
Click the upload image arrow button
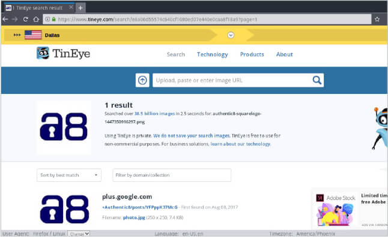tap(142, 80)
